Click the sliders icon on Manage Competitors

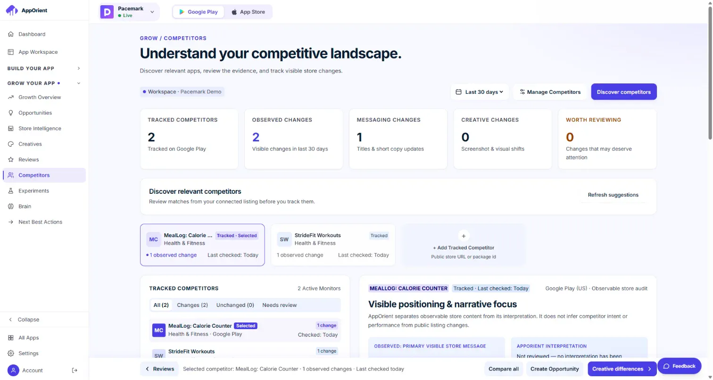point(522,92)
